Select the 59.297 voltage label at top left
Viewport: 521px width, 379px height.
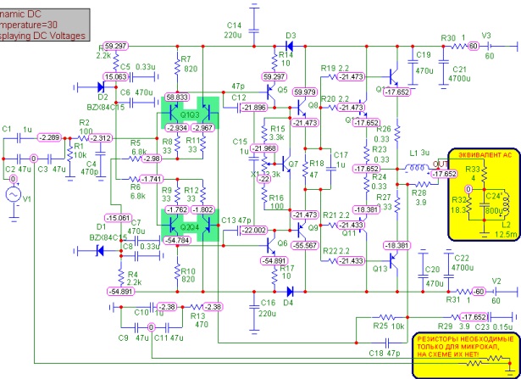pos(115,47)
